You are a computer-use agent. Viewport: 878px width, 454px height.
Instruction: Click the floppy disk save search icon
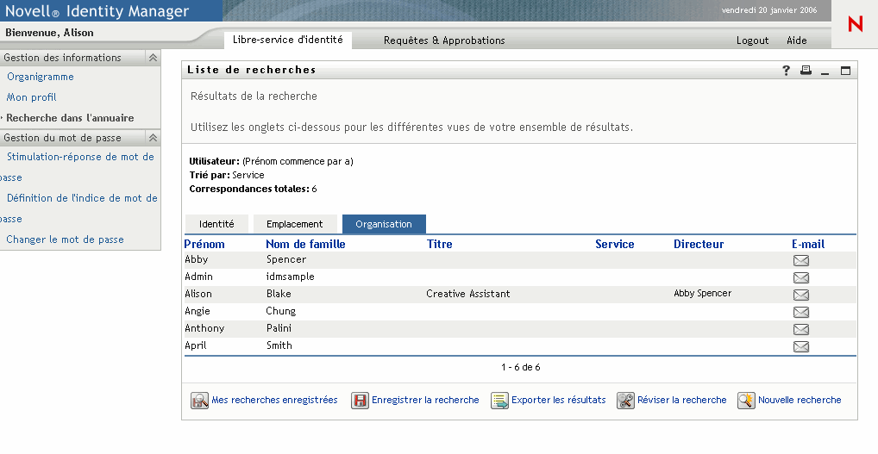[360, 401]
